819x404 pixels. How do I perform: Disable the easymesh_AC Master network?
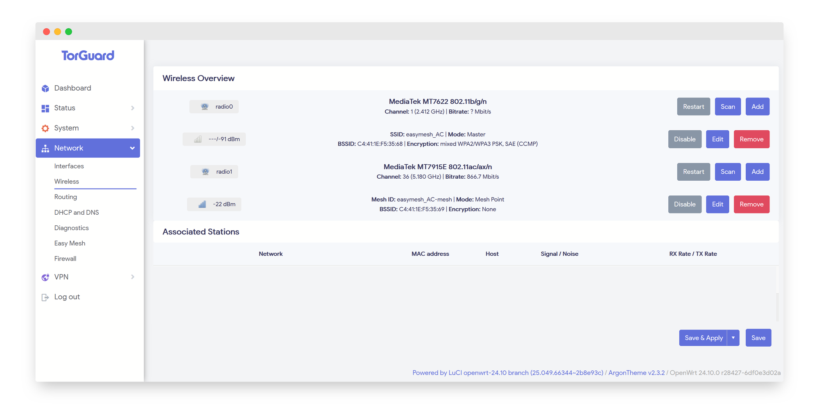685,139
